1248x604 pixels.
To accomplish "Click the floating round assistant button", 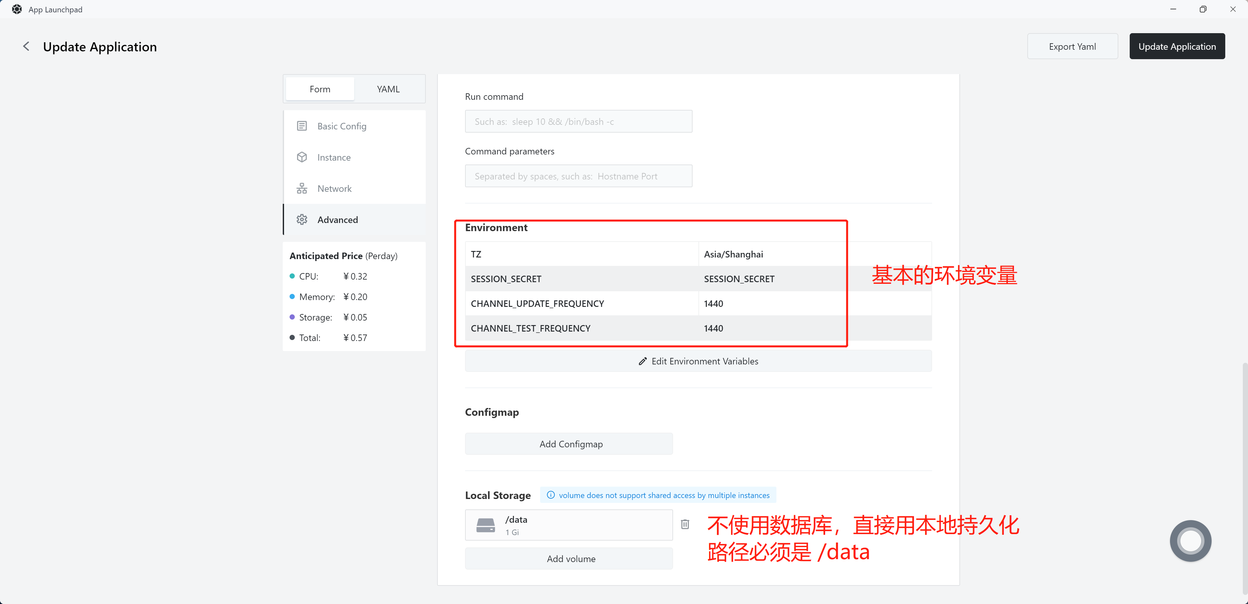I will click(x=1190, y=541).
